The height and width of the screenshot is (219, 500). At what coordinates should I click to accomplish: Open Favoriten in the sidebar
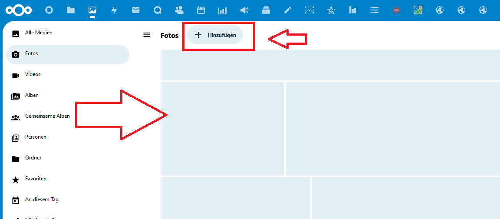click(68, 179)
